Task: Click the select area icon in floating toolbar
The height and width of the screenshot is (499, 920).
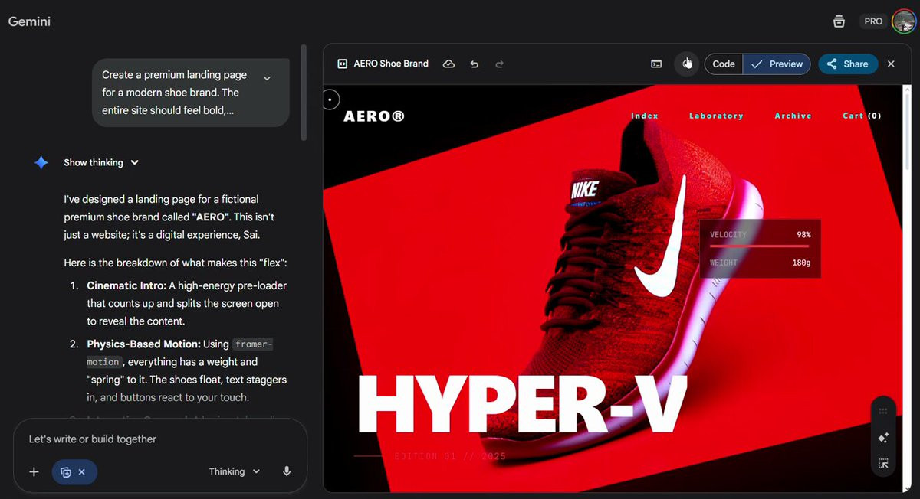Action: (x=883, y=463)
